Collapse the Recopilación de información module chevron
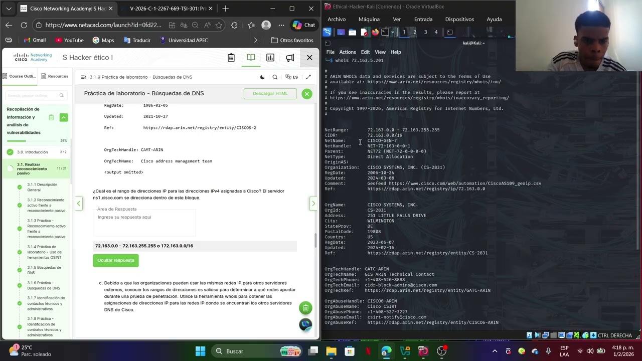 (63, 117)
